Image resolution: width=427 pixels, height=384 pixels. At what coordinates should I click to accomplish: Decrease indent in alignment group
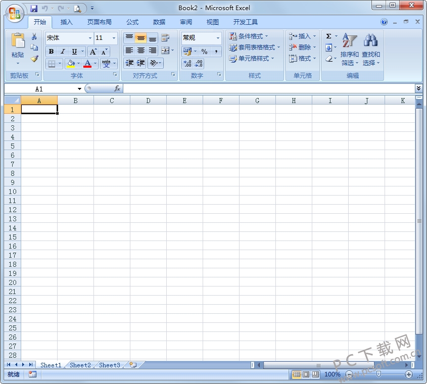point(129,63)
